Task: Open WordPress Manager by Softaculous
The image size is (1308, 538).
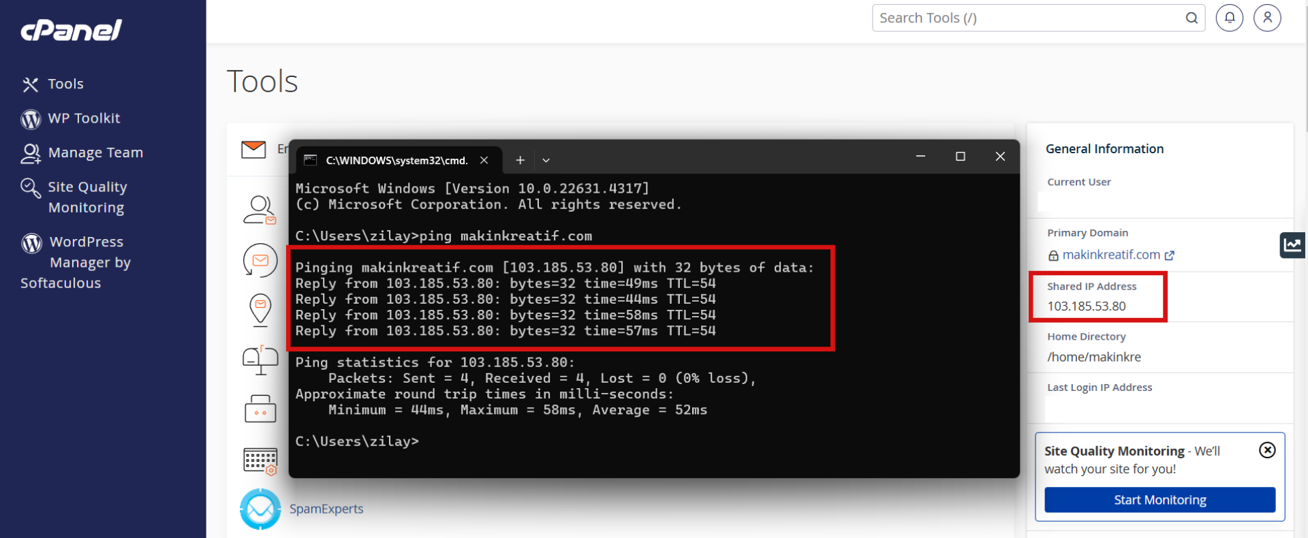Action: click(76, 262)
